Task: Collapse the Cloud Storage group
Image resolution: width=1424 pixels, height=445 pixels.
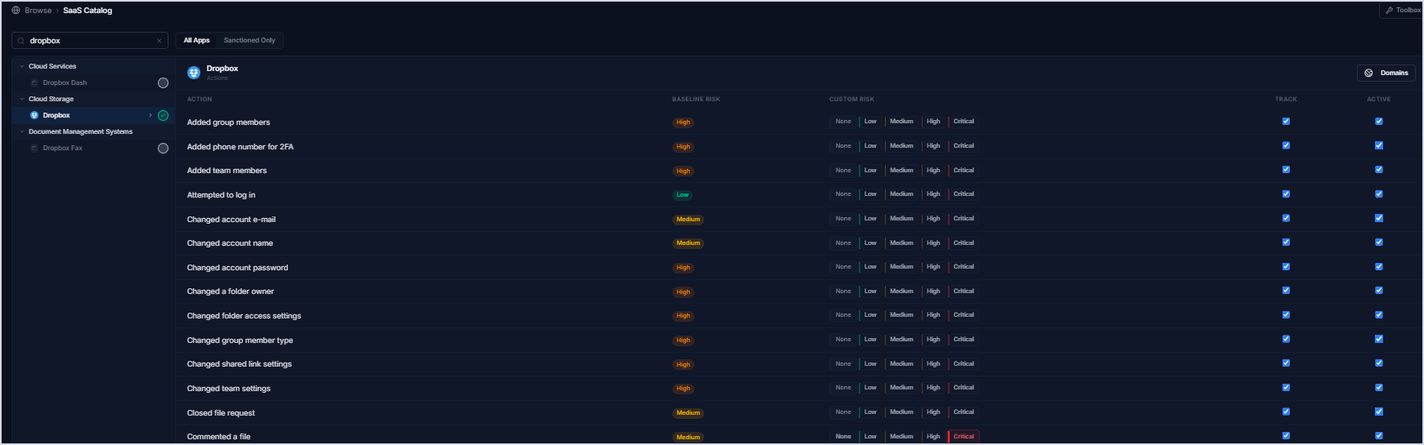Action: click(22, 99)
